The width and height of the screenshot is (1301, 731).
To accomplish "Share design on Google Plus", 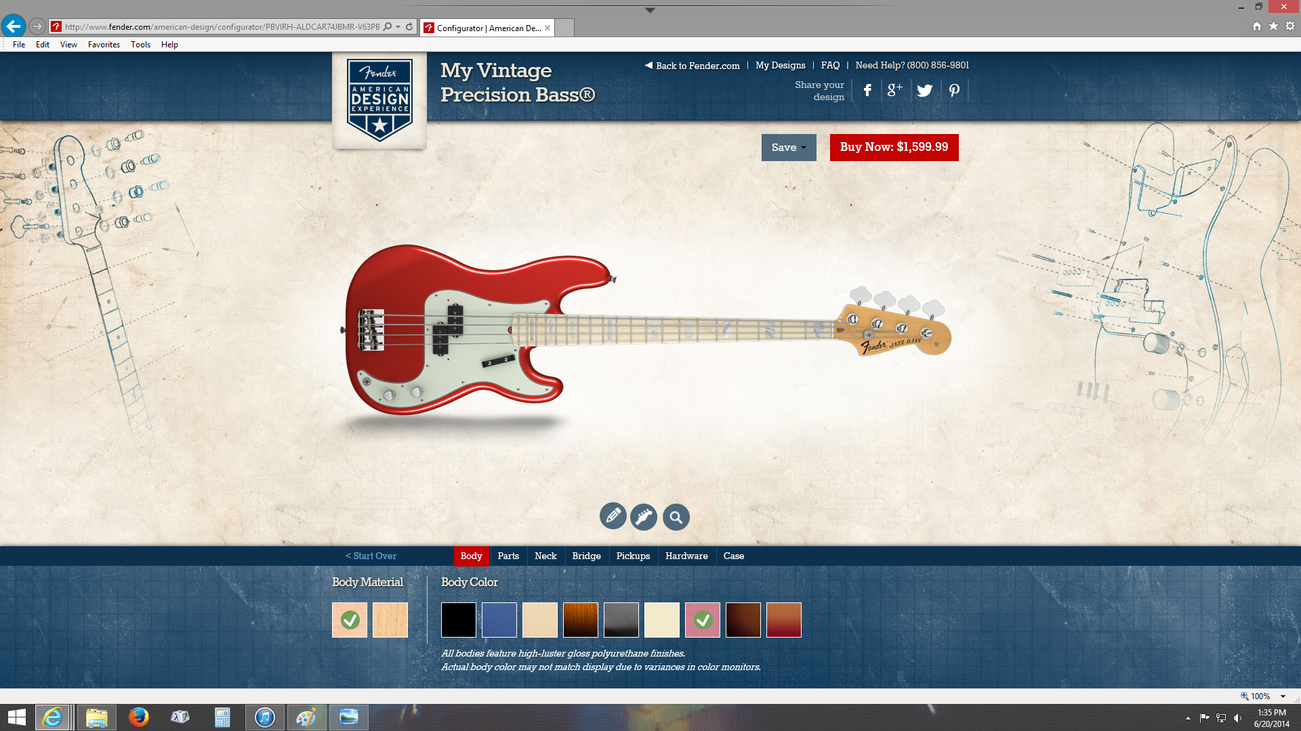I will point(894,90).
